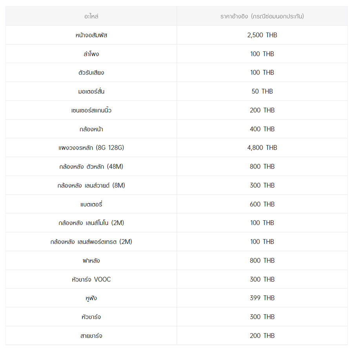Click the ตัวรับเสียง part name
The width and height of the screenshot is (353, 350).
91,73
